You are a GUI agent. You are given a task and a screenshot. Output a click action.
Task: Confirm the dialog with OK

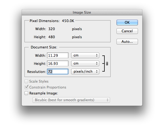click(x=127, y=22)
